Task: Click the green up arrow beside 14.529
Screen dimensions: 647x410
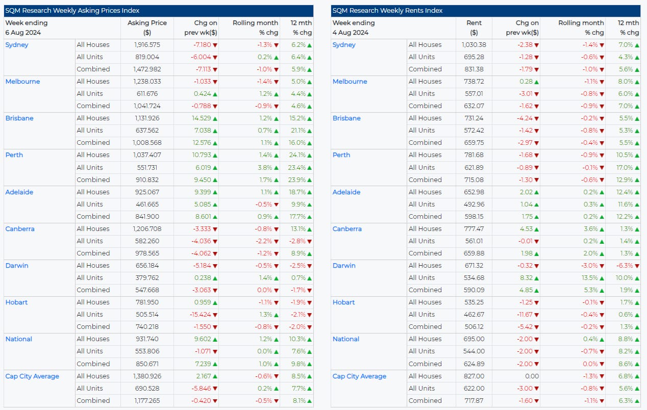Action: 215,118
